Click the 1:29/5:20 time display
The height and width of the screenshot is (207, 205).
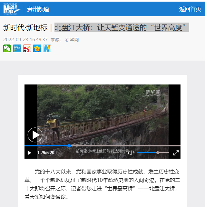pyautogui.click(x=46, y=153)
